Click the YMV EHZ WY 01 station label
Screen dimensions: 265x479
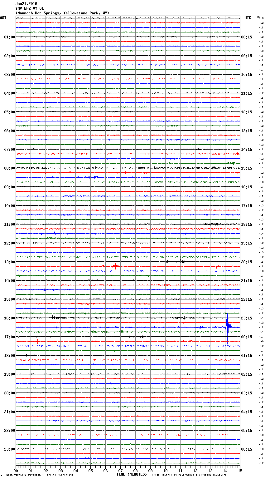(x=30, y=8)
